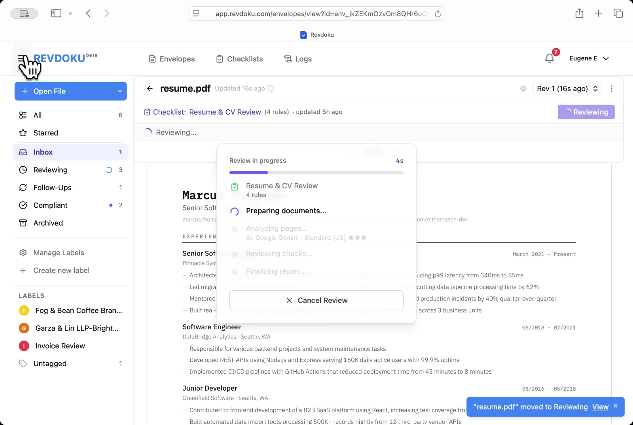The height and width of the screenshot is (425, 633).
Task: Click the back arrow beside resume.pdf
Action: (x=150, y=88)
